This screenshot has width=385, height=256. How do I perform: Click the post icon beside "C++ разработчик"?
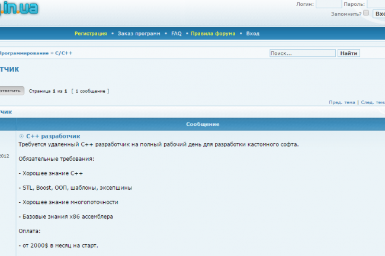22,136
